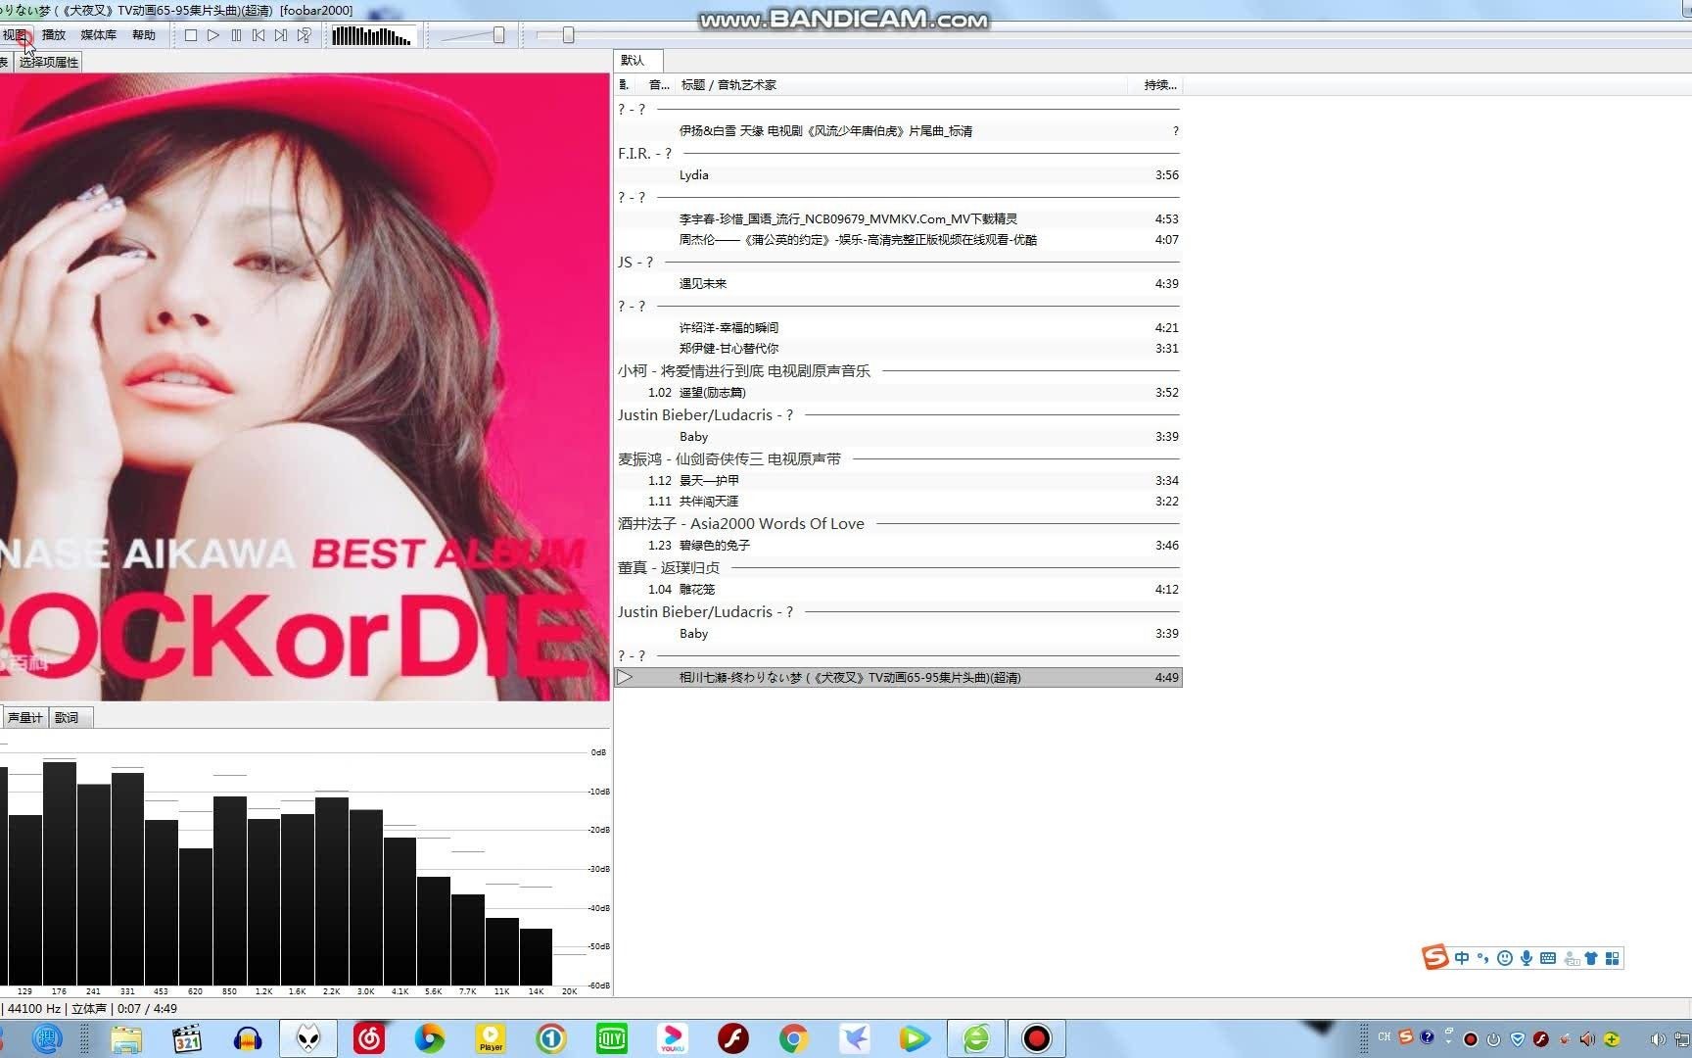Switch to the 声量计 tab

pos(24,717)
